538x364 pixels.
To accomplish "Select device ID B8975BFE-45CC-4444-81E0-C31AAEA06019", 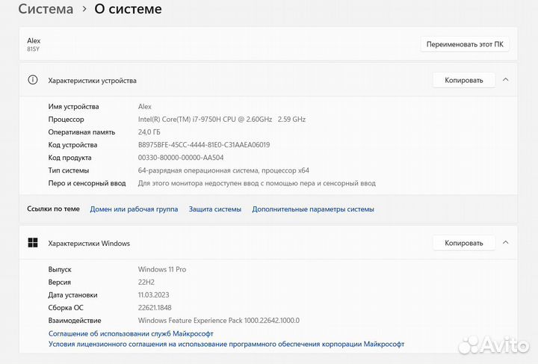I will point(204,145).
